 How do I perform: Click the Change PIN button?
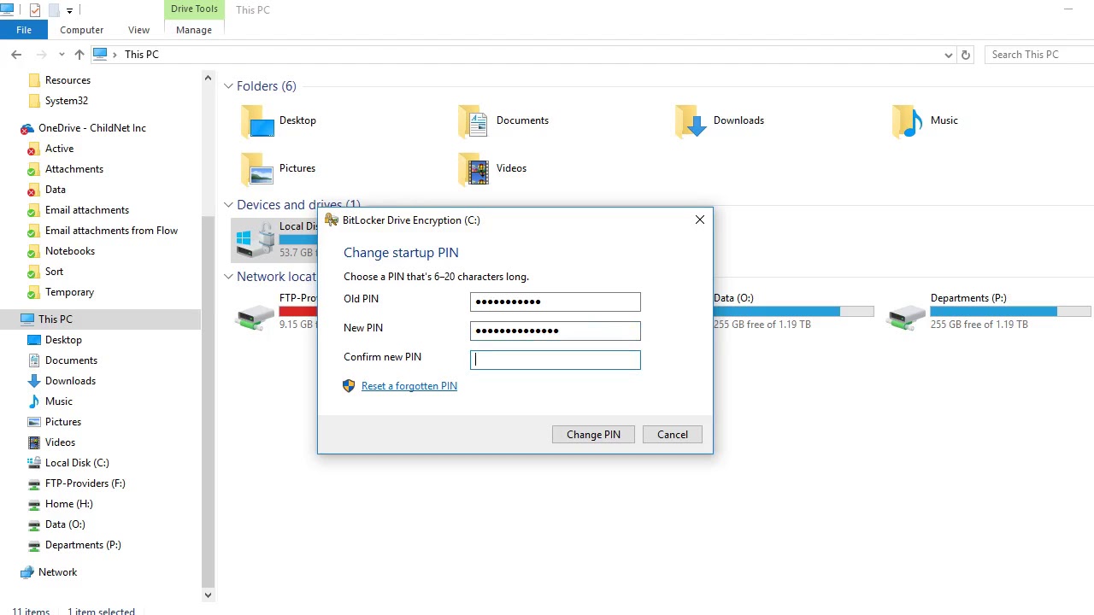point(593,435)
